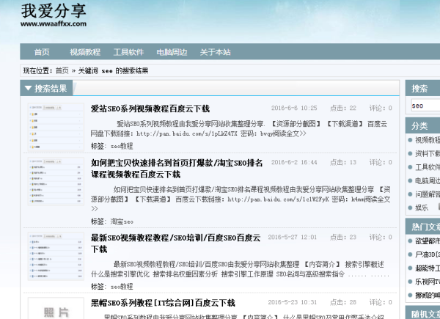Open the 视频教程 navigation item
The image size is (440, 319).
[x=85, y=52]
